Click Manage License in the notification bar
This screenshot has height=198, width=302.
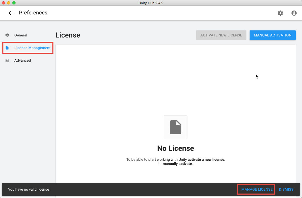coord(257,189)
